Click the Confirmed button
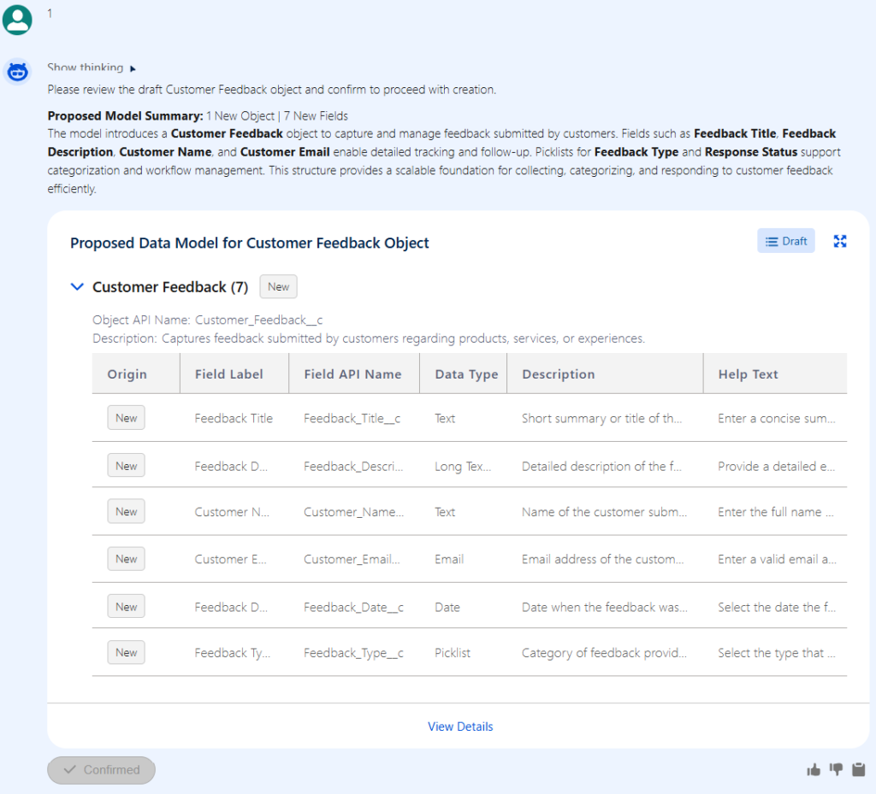The height and width of the screenshot is (794, 876). tap(101, 770)
